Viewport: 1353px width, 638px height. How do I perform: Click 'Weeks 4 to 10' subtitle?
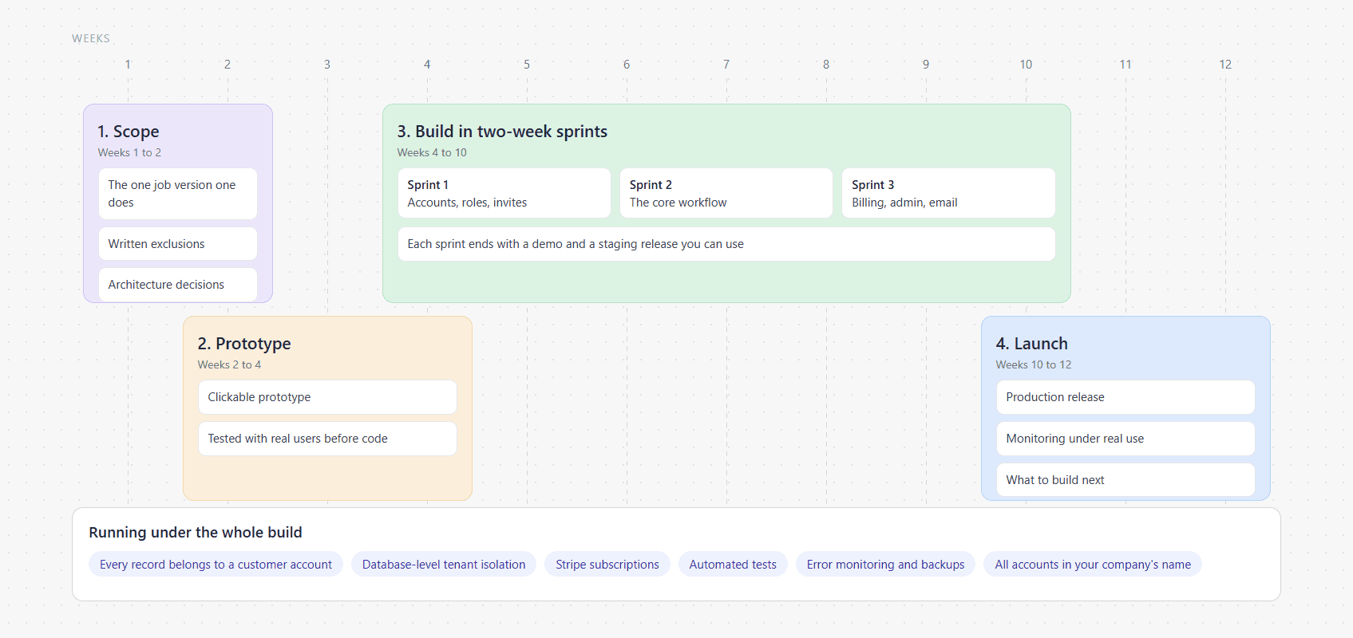pos(432,152)
